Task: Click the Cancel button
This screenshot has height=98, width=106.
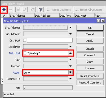Action: point(90,34)
